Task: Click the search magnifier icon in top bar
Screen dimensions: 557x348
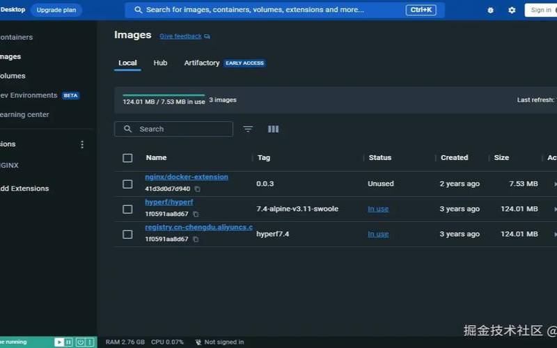Action: pyautogui.click(x=138, y=10)
